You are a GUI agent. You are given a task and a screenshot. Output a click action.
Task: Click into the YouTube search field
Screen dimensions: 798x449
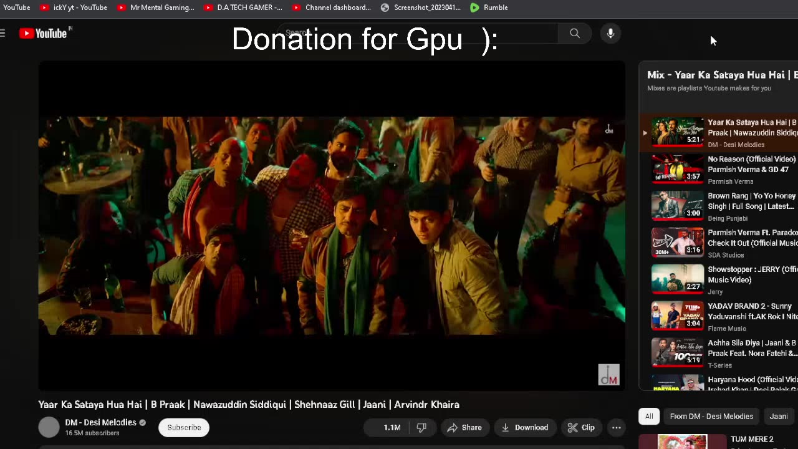(x=418, y=33)
